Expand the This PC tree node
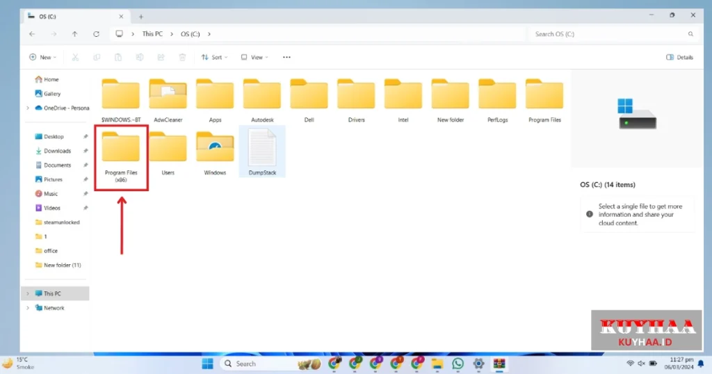This screenshot has width=712, height=374. [28, 293]
